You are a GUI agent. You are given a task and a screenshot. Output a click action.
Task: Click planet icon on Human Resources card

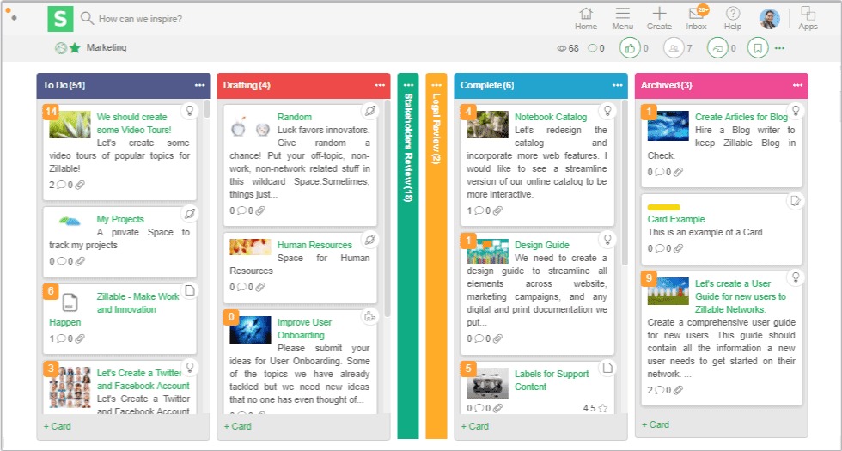point(370,240)
